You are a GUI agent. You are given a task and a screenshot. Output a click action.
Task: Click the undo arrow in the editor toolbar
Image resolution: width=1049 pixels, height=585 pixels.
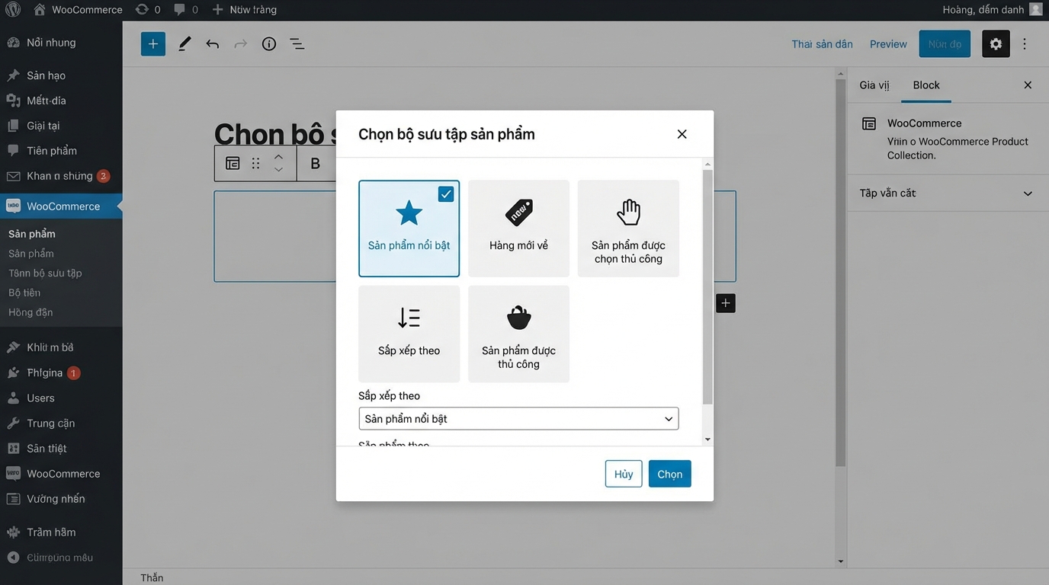pyautogui.click(x=213, y=43)
